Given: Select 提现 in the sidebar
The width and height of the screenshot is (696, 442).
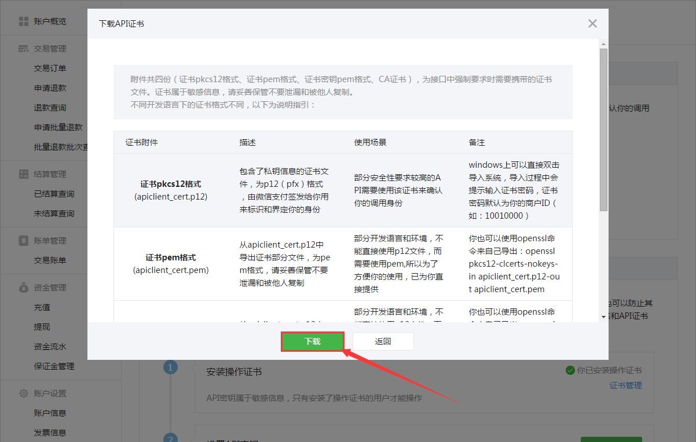Looking at the screenshot, I should 42,327.
